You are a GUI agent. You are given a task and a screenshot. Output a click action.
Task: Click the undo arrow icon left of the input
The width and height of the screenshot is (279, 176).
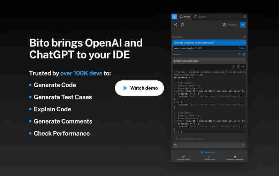pyautogui.click(x=176, y=145)
